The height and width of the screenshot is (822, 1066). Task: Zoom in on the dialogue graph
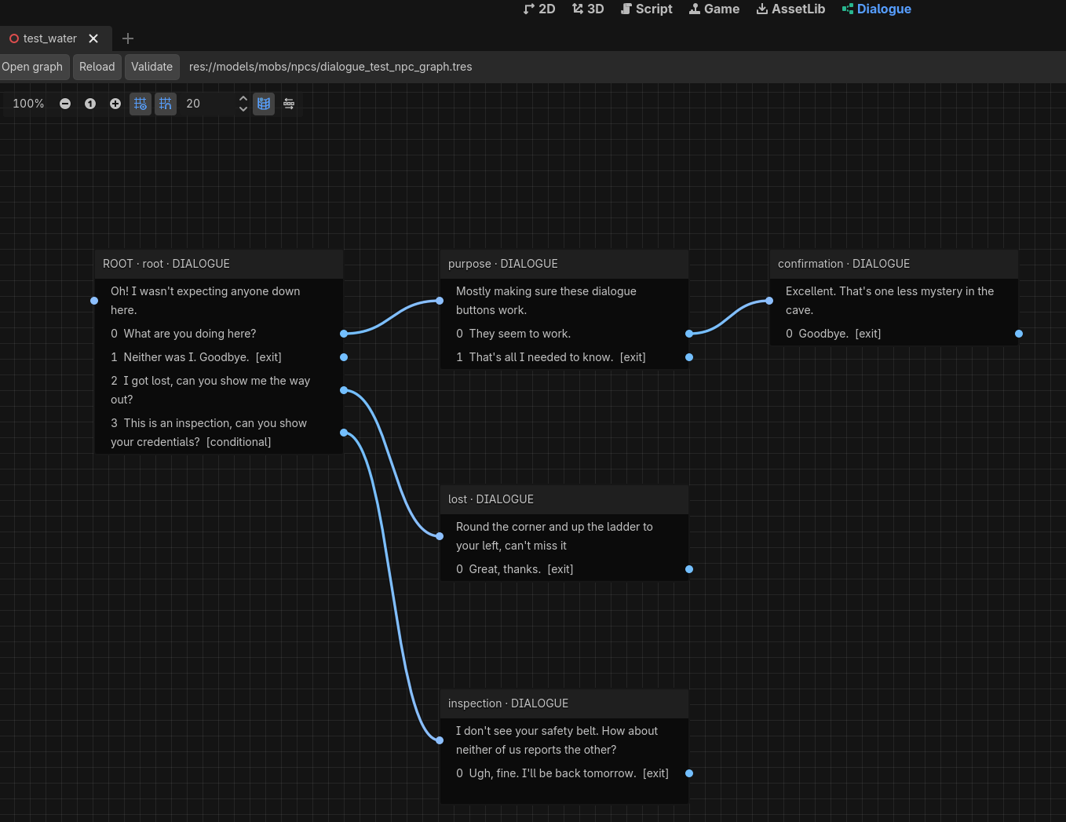115,104
